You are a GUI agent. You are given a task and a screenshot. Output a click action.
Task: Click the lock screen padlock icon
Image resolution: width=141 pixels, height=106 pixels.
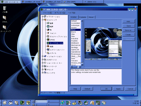click(33, 104)
